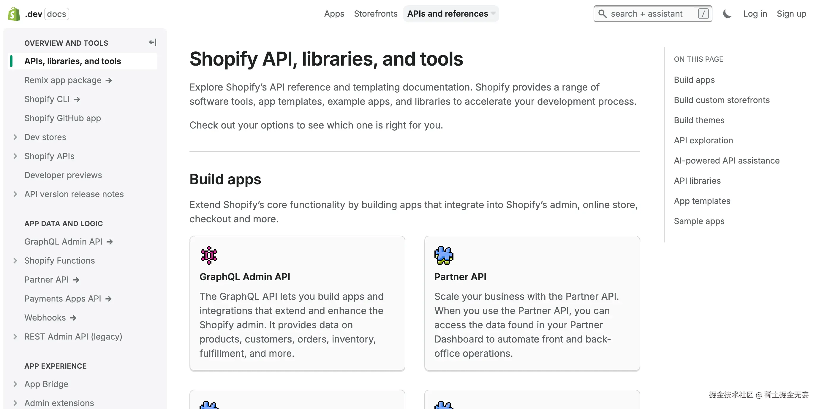Expand REST Admin API (legacy) section
The width and height of the screenshot is (819, 409).
click(15, 337)
